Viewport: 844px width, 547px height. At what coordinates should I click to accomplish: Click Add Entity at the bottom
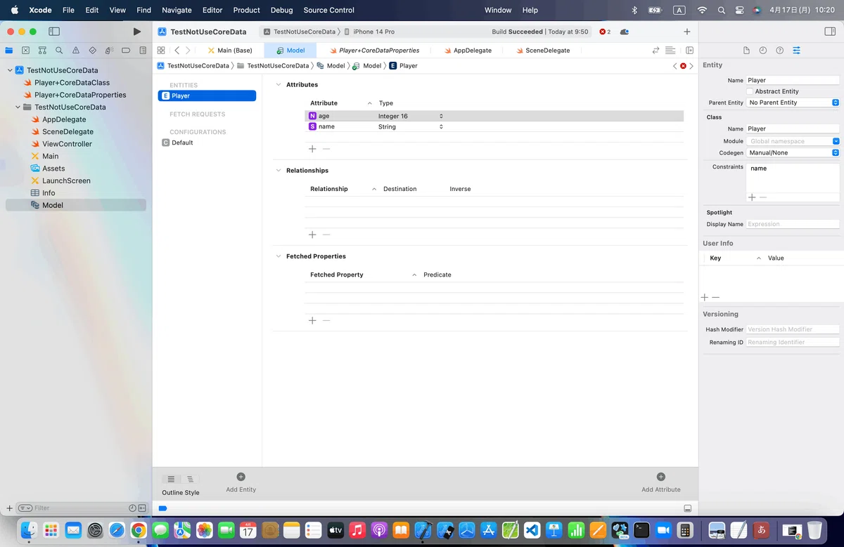pos(241,482)
